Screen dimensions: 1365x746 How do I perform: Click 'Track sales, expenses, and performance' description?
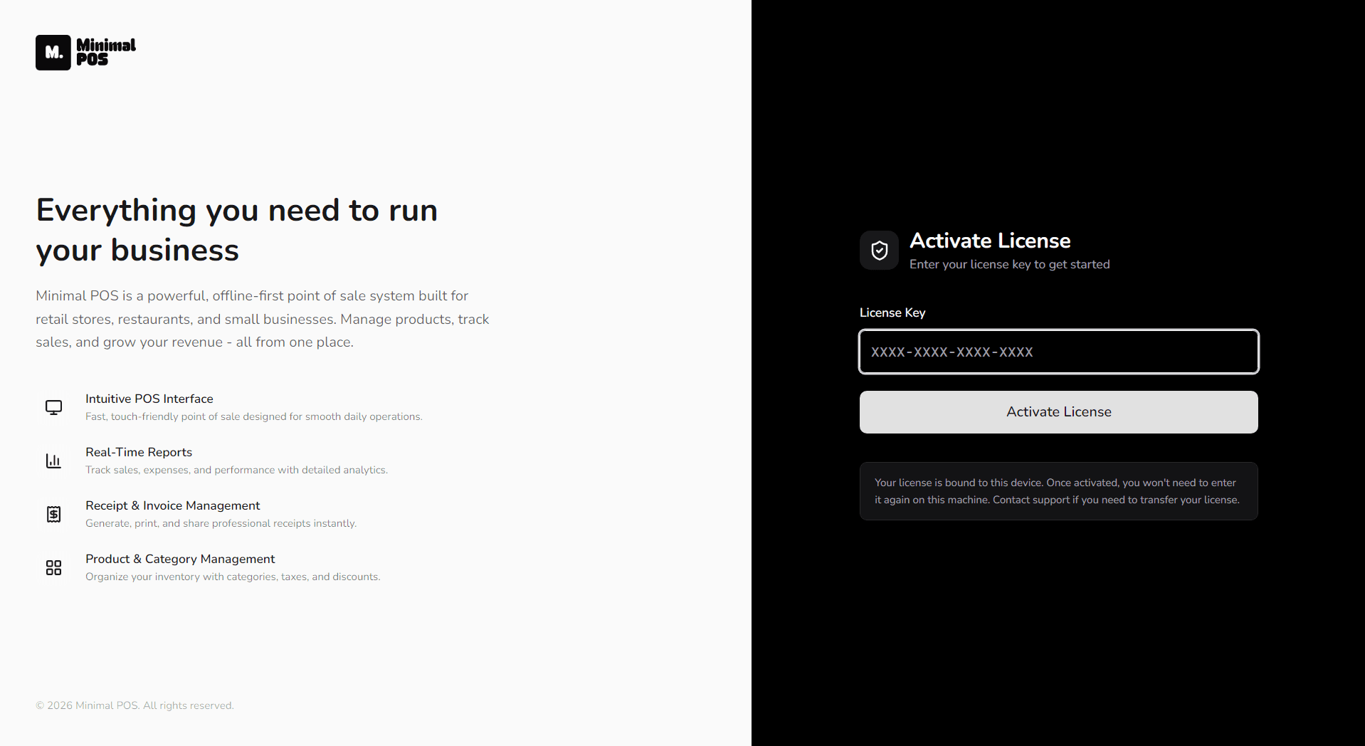point(236,470)
